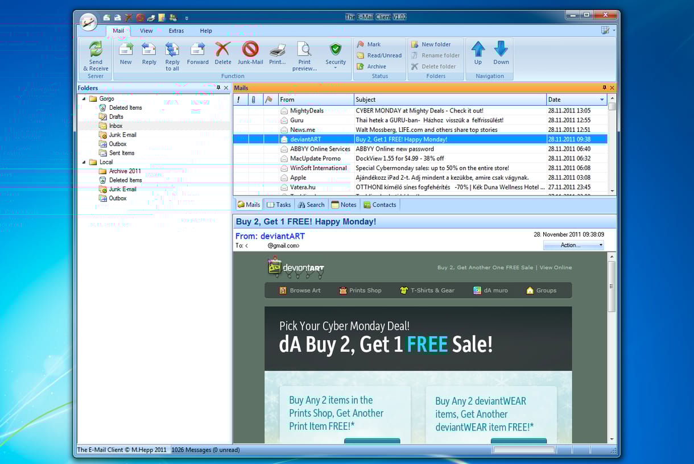The image size is (694, 464).
Task: Select the Mails bottom tab
Action: [x=249, y=205]
